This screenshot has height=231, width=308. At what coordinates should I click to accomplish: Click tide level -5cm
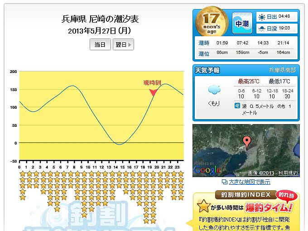coord(263,53)
